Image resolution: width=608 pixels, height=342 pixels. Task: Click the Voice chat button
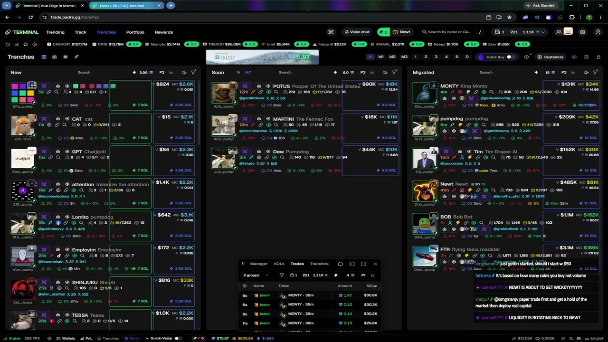click(x=357, y=32)
